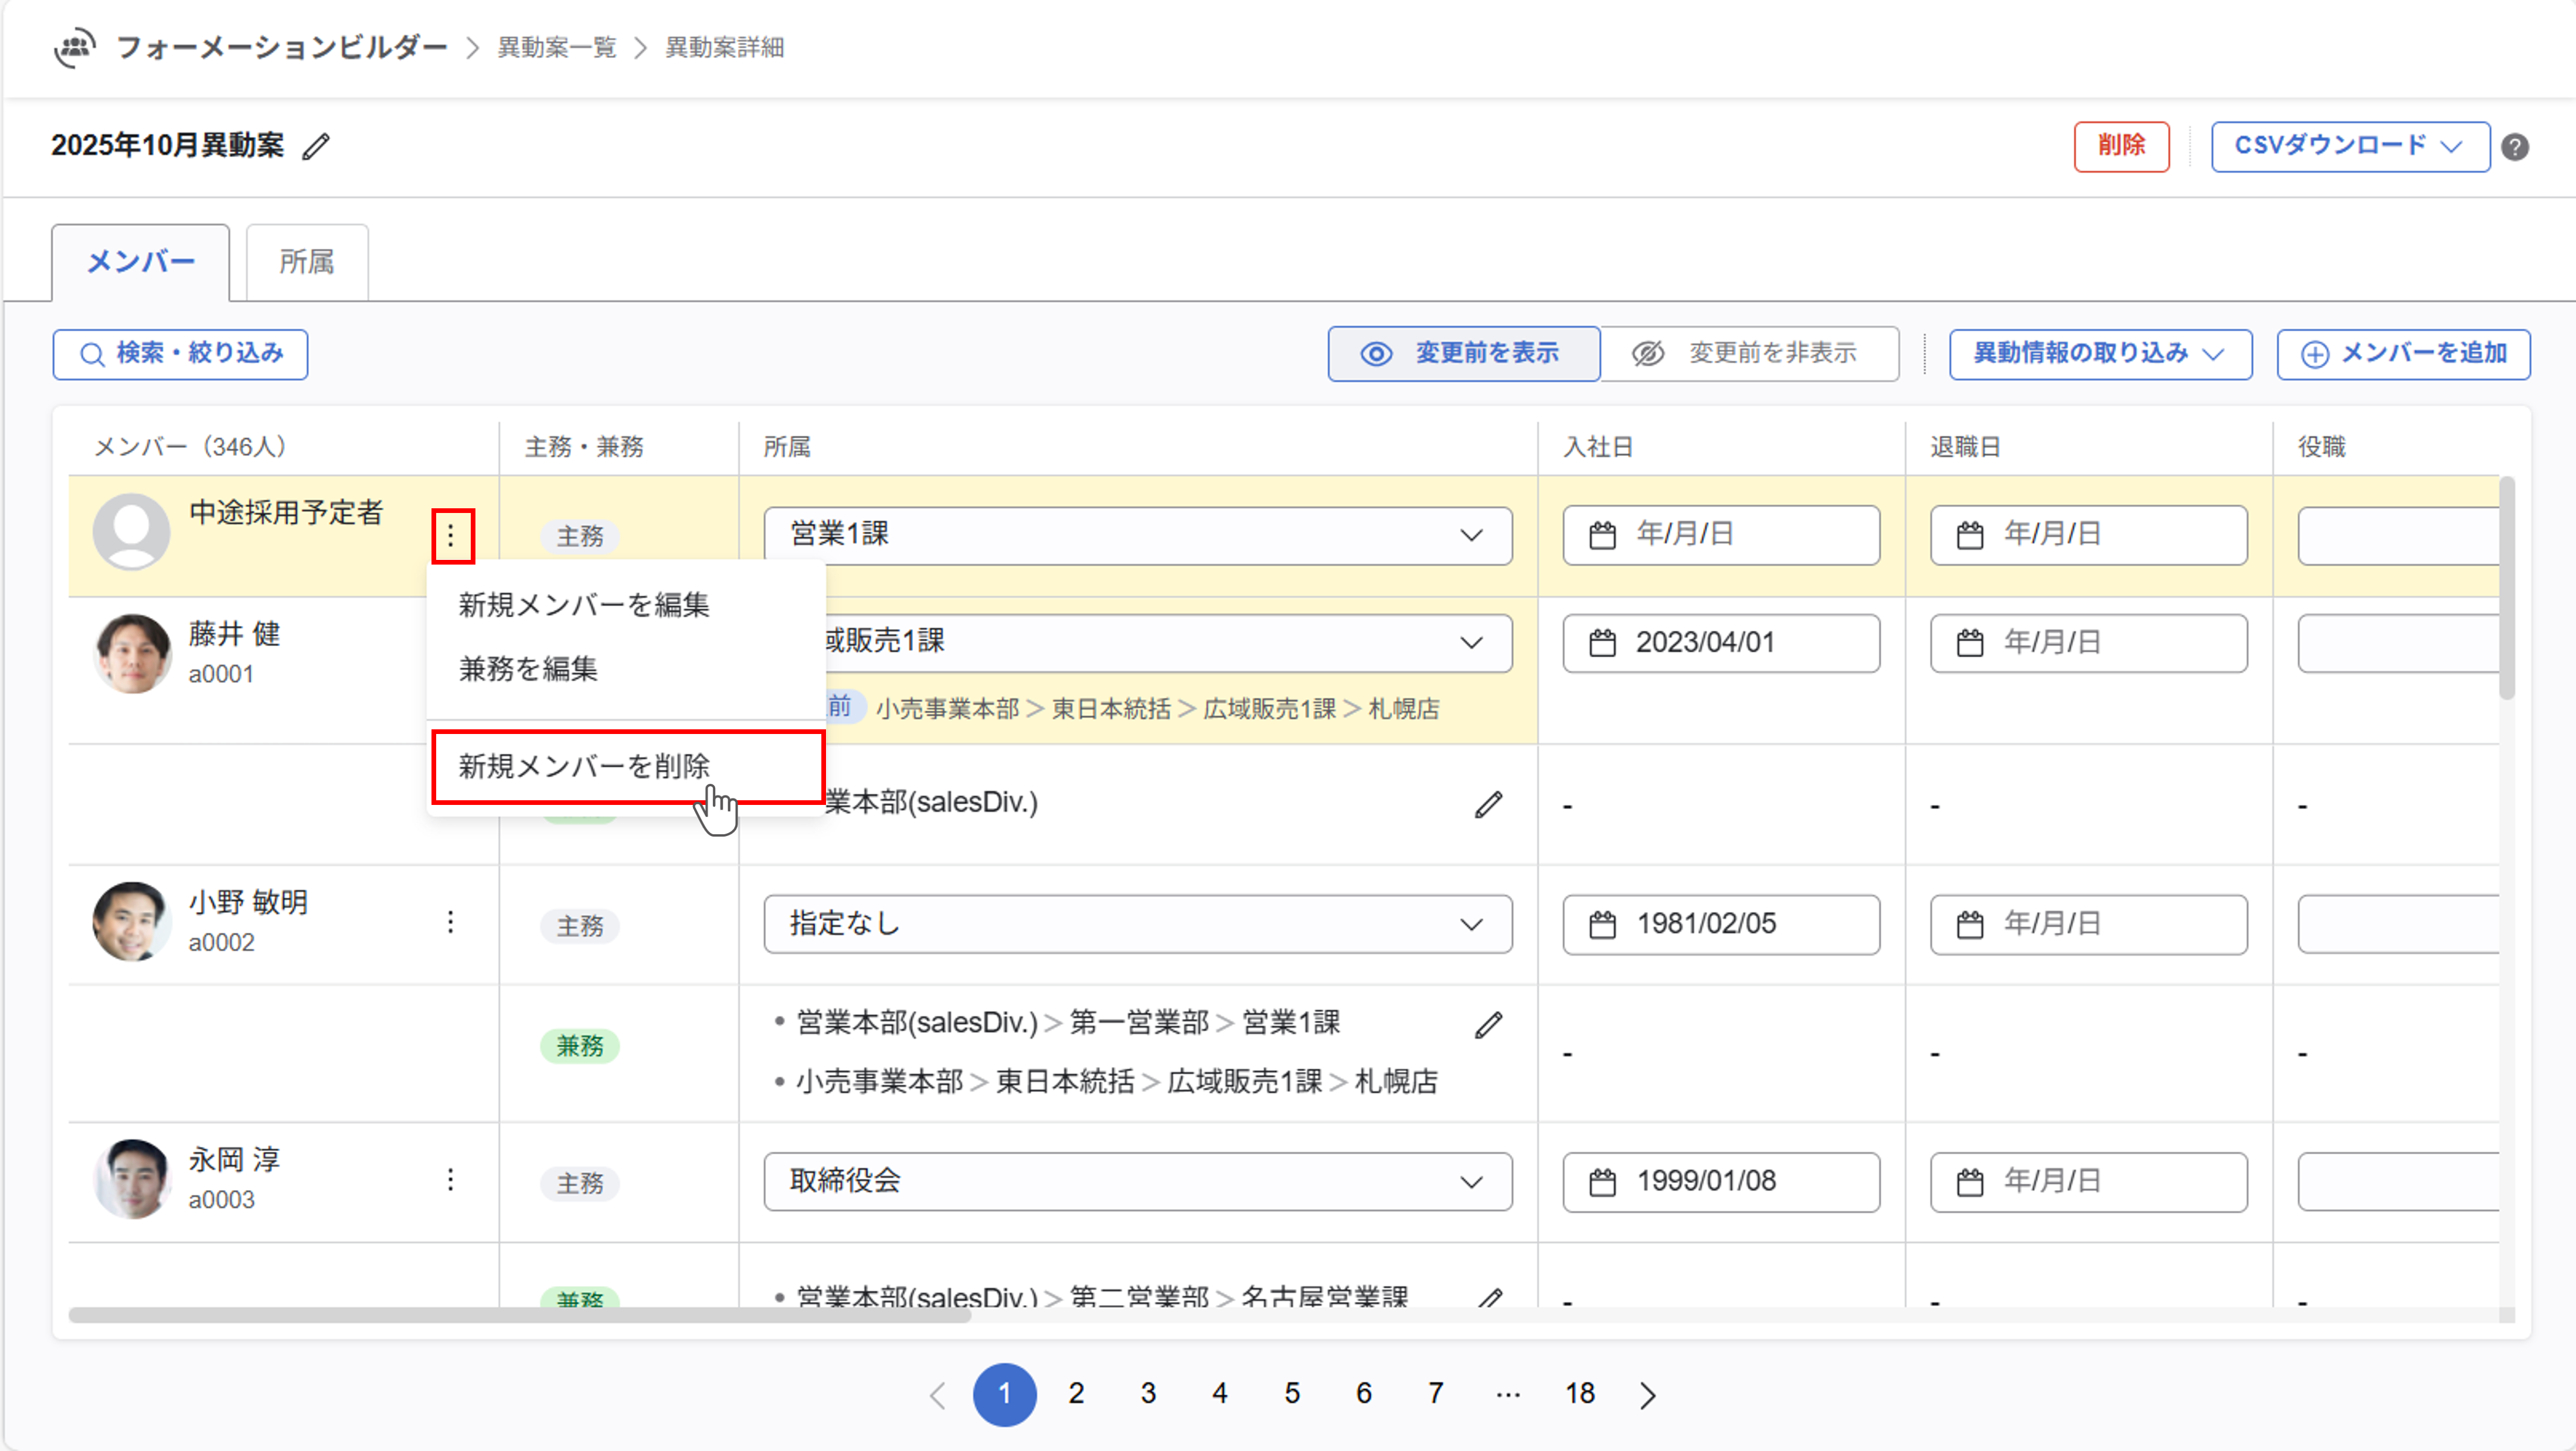Viewport: 2576px width, 1451px height.
Task: Click the Formation Builder logo icon
Action: [75, 47]
